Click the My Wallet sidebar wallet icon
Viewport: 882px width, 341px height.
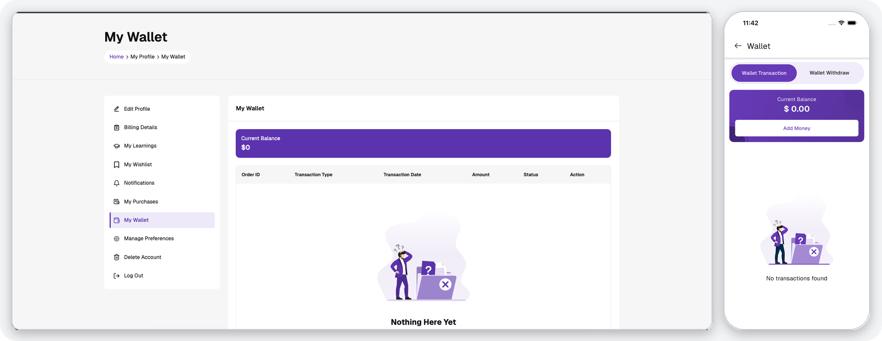point(117,220)
